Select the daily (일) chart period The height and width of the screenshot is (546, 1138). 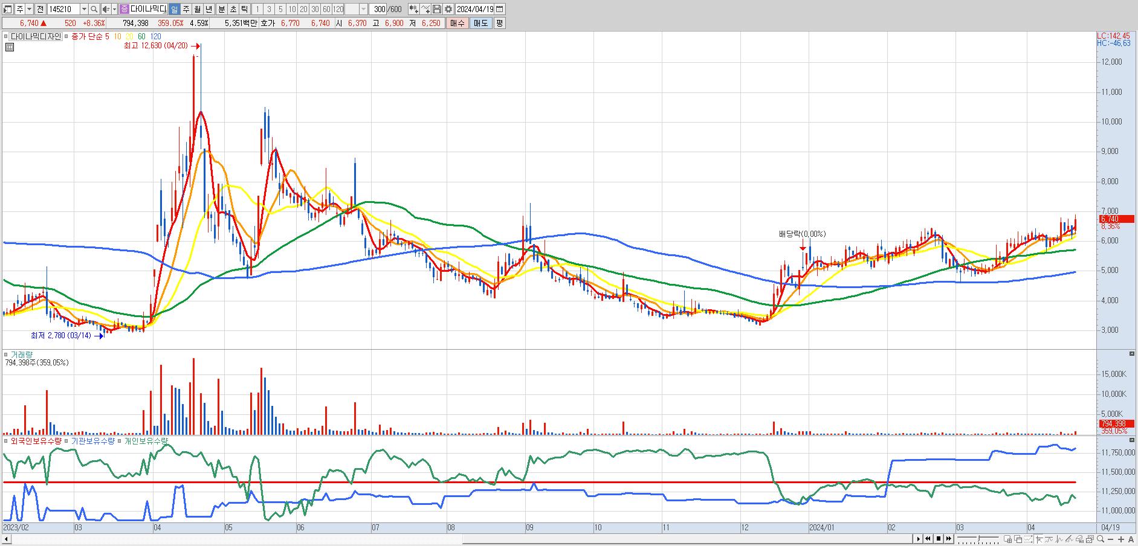coord(174,9)
